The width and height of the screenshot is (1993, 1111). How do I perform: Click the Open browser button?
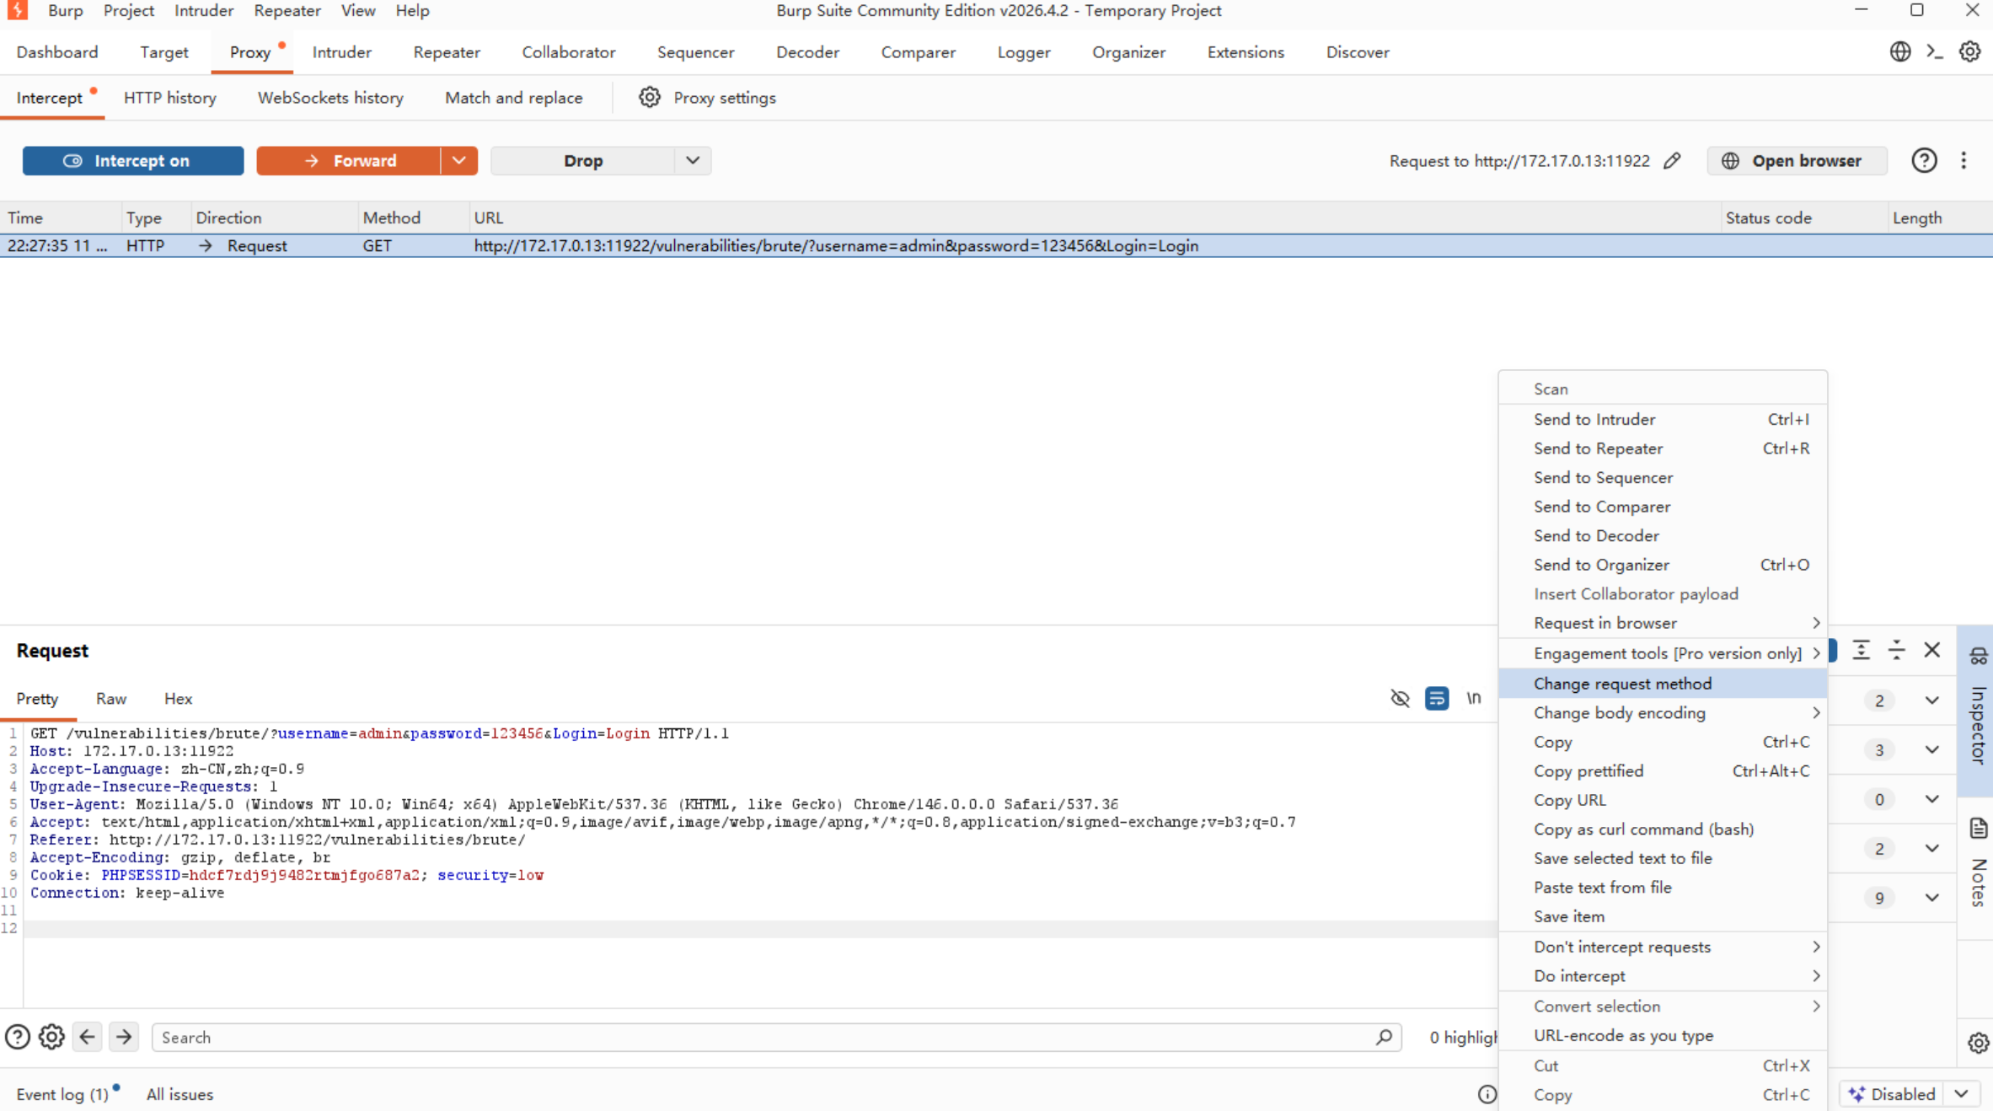[1797, 161]
